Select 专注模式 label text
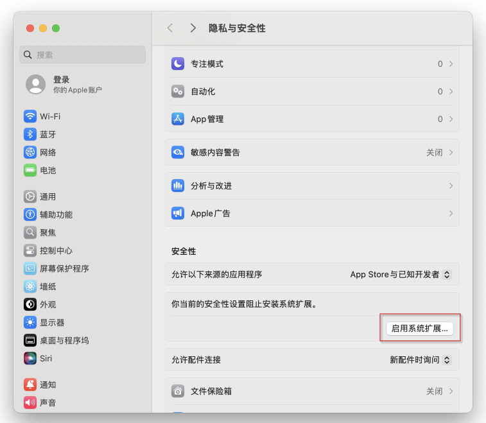486x423 pixels. click(x=207, y=64)
